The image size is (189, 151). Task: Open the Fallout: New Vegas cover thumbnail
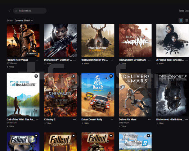23,40
